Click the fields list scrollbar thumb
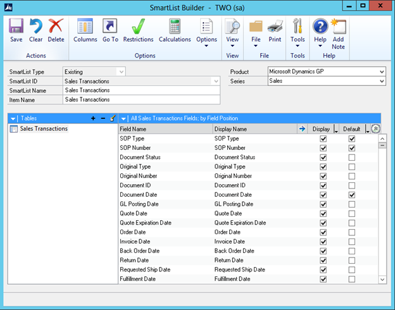 pos(382,146)
